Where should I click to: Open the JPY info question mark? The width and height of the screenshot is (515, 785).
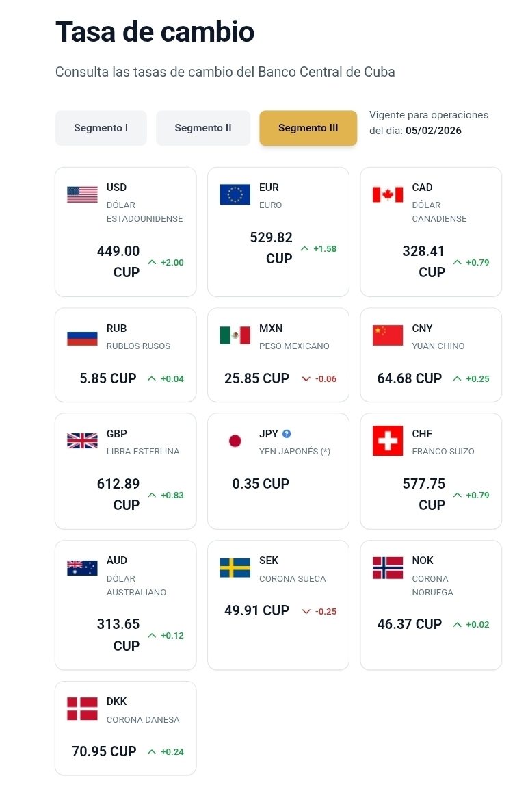[x=287, y=434]
